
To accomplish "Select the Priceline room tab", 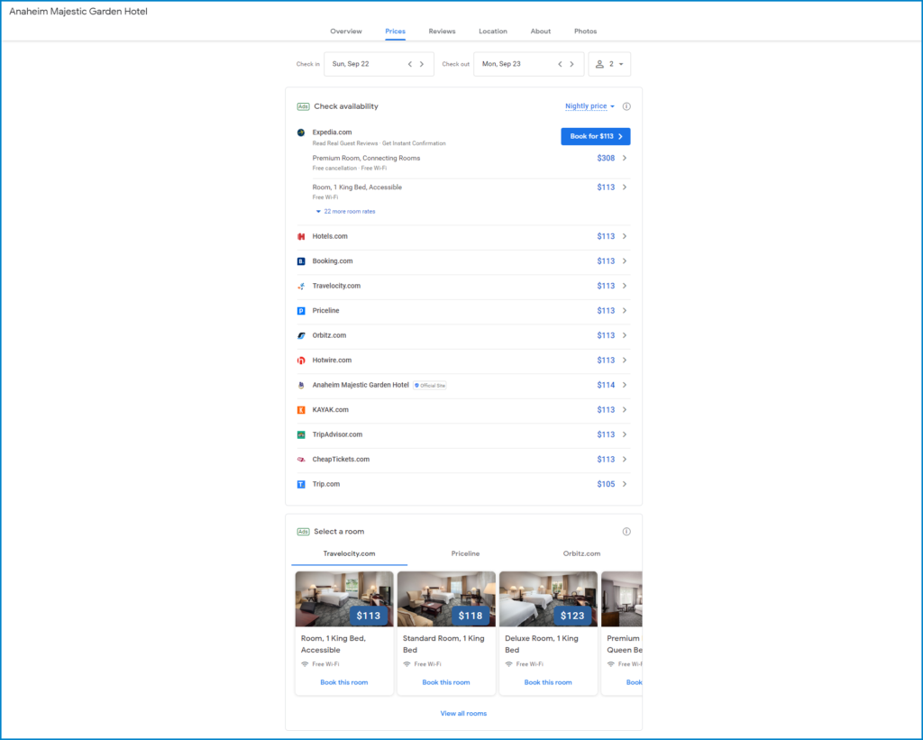I will pos(465,553).
